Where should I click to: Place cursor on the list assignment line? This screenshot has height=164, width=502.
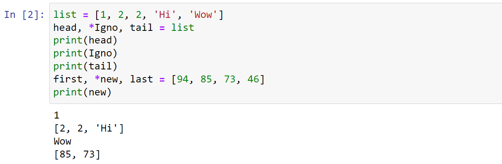click(138, 15)
